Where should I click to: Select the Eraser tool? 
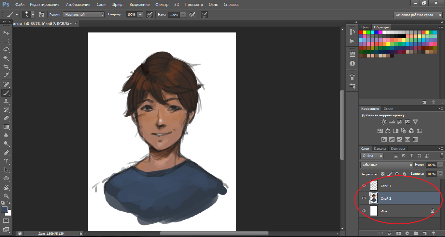click(x=6, y=118)
